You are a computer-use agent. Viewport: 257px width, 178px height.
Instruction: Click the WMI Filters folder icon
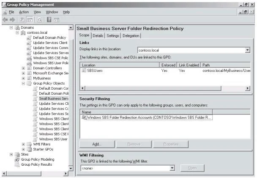pyautogui.click(x=29, y=144)
